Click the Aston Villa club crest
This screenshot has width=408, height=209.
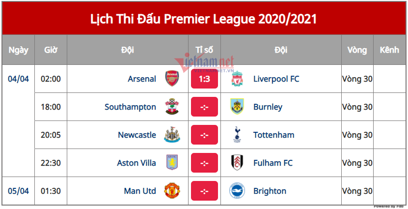click(172, 163)
